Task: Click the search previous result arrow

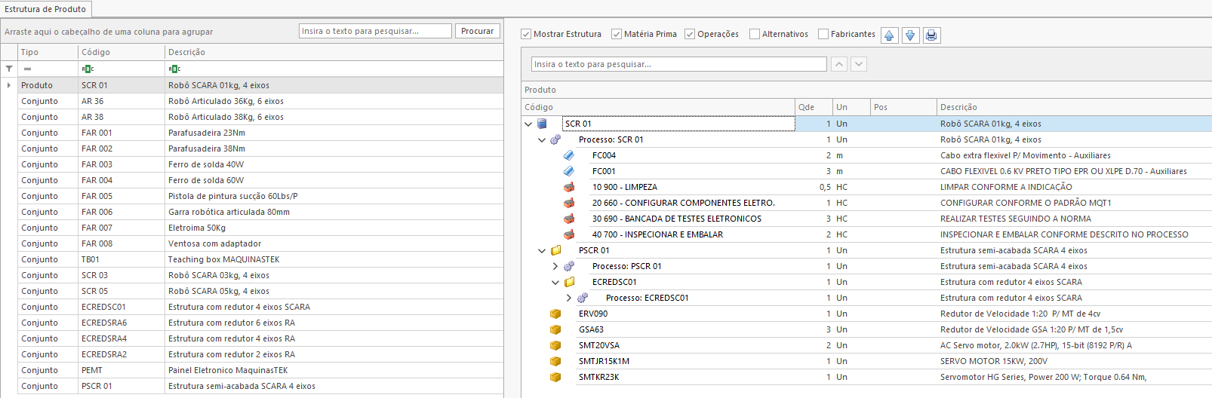Action: tap(839, 64)
